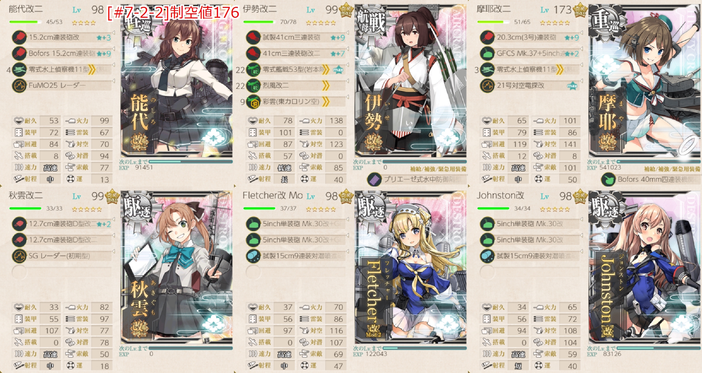Click the 摩耶改二 ship card portrait
702x373 pixels.
pos(645,81)
